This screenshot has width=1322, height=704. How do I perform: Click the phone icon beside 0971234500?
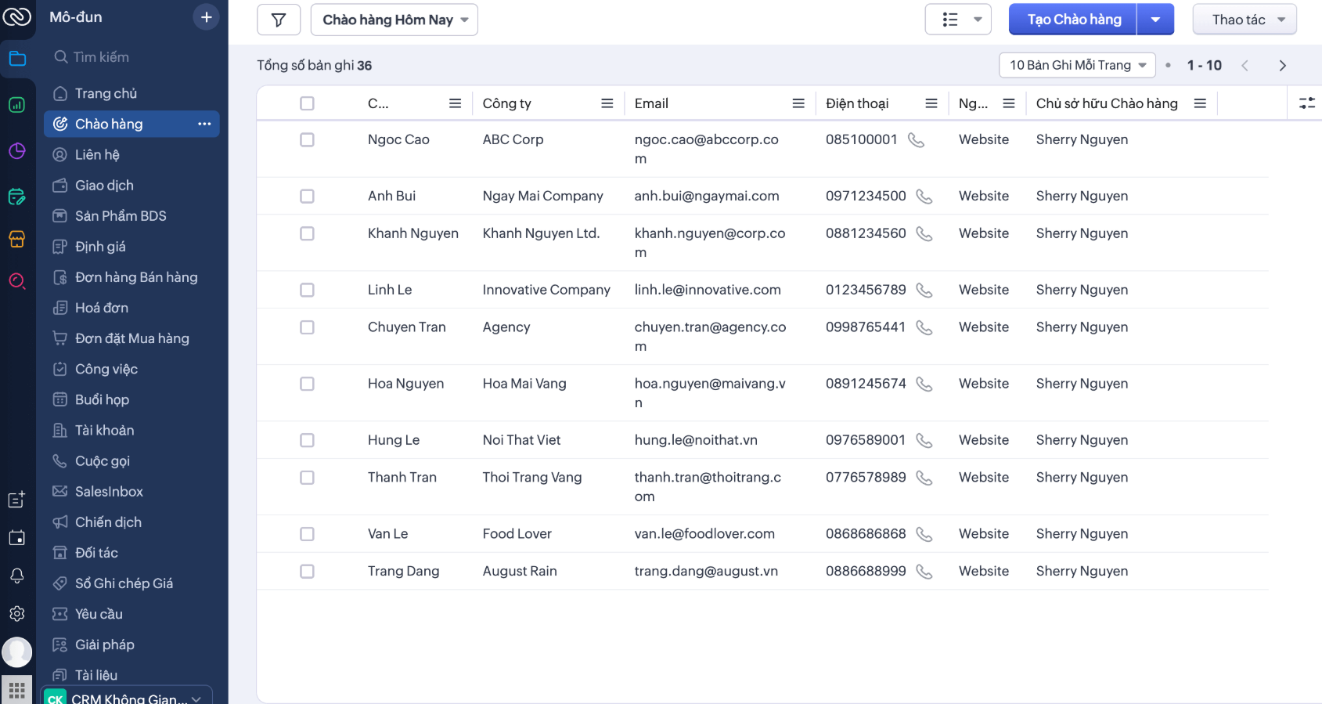click(x=924, y=197)
